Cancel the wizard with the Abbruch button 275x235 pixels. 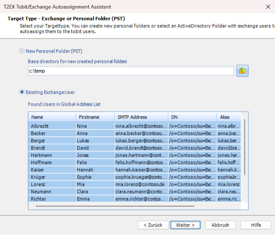click(220, 225)
